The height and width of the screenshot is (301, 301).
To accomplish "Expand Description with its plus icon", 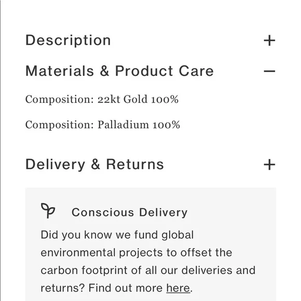I will point(269,40).
